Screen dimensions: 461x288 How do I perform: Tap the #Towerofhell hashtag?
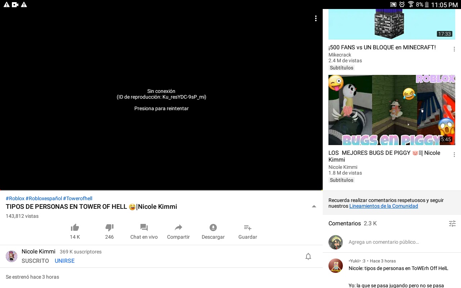click(x=78, y=198)
